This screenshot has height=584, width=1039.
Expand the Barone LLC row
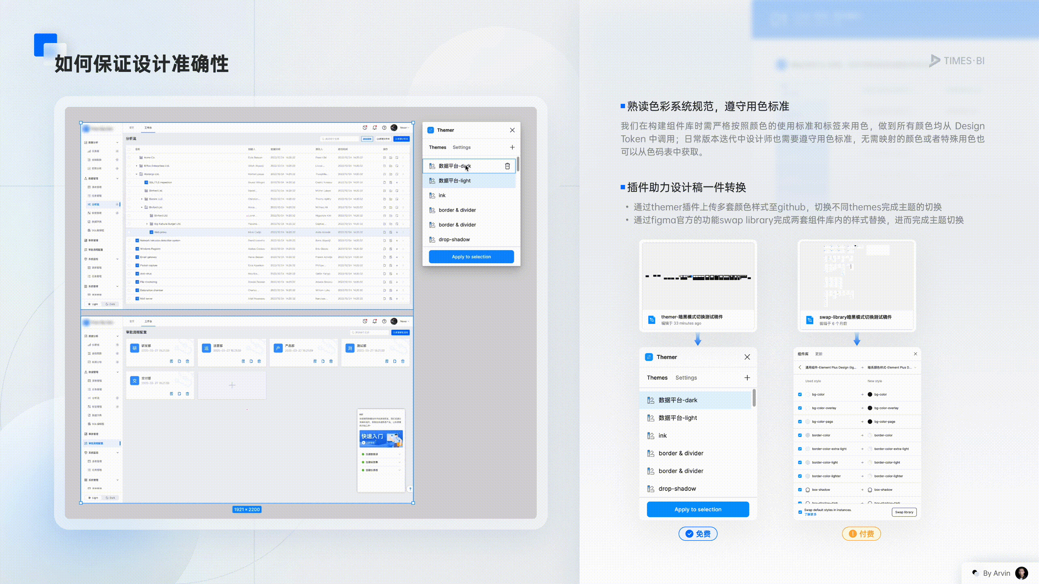[x=142, y=199]
